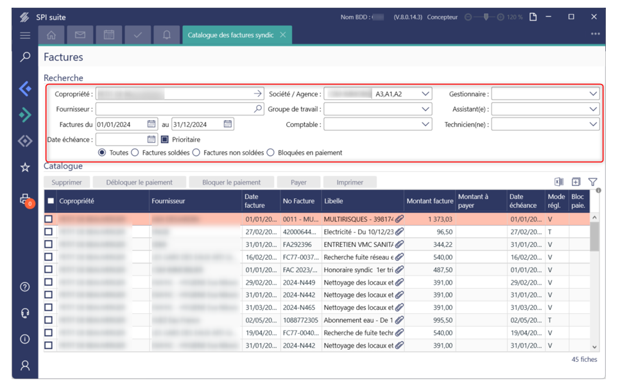Open the home tab icon
627x383 pixels.
(52, 35)
